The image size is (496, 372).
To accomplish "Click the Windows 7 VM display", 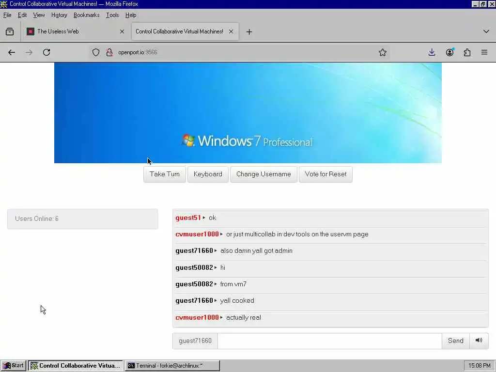I will click(248, 113).
